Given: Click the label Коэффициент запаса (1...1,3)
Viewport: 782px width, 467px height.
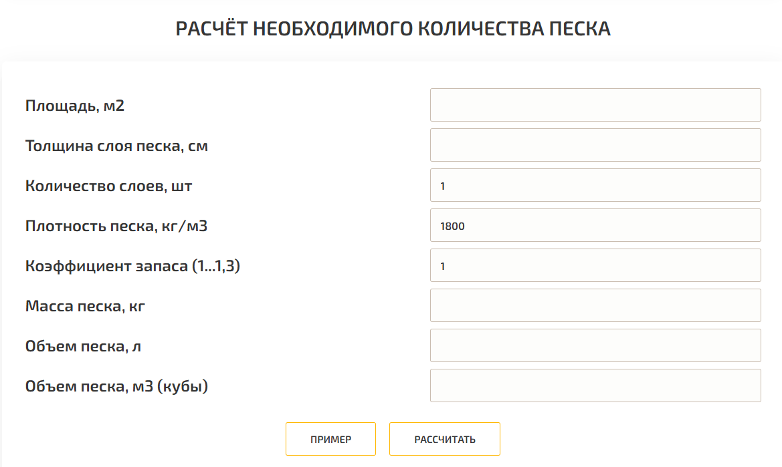Looking at the screenshot, I should 132,266.
